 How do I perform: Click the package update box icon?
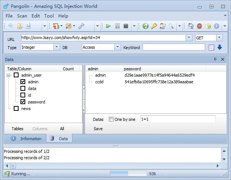point(208,26)
